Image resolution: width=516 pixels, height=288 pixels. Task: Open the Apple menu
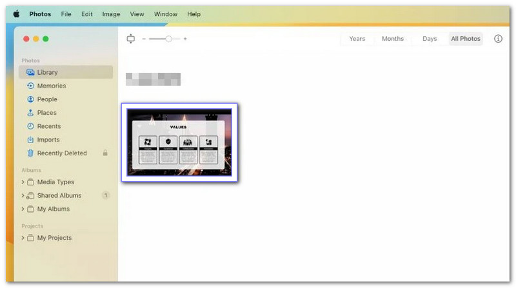pos(16,14)
